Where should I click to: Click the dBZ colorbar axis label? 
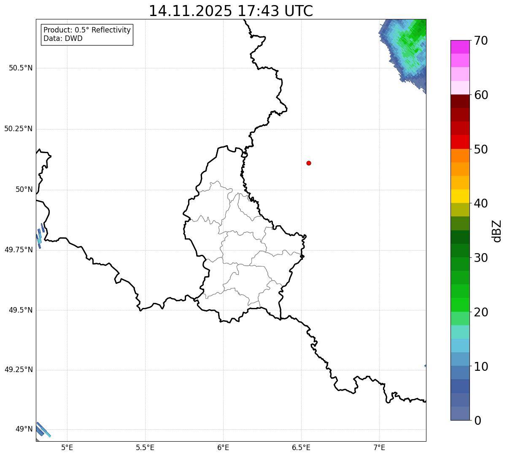[x=497, y=231]
